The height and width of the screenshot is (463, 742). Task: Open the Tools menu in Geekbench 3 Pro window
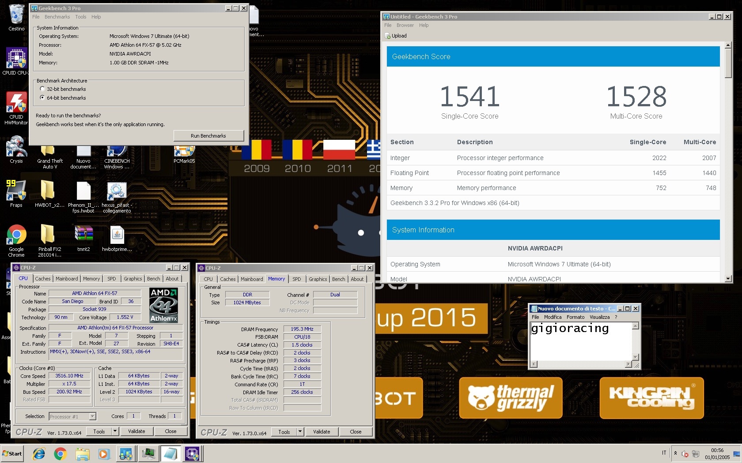tap(81, 17)
